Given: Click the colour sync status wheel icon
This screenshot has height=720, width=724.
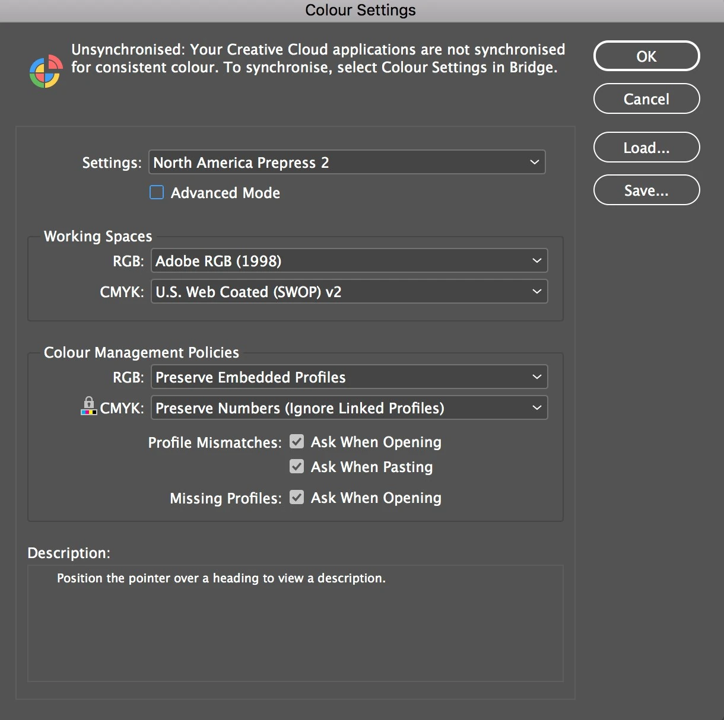Looking at the screenshot, I should pos(46,71).
